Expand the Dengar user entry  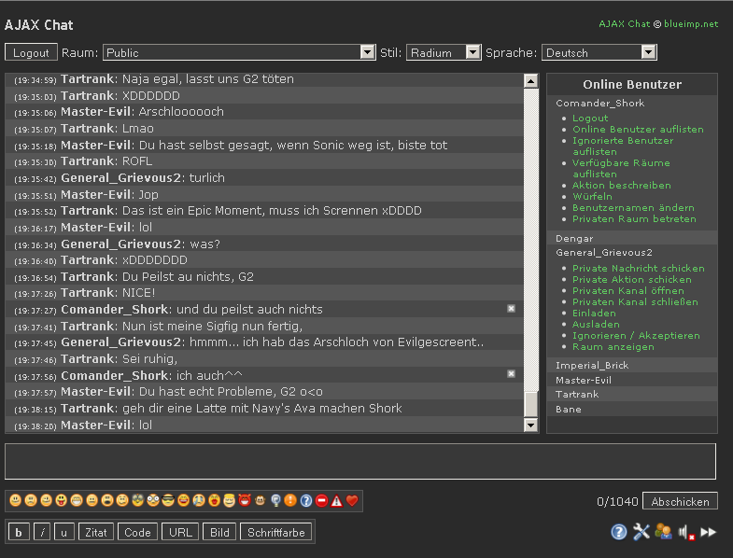574,238
